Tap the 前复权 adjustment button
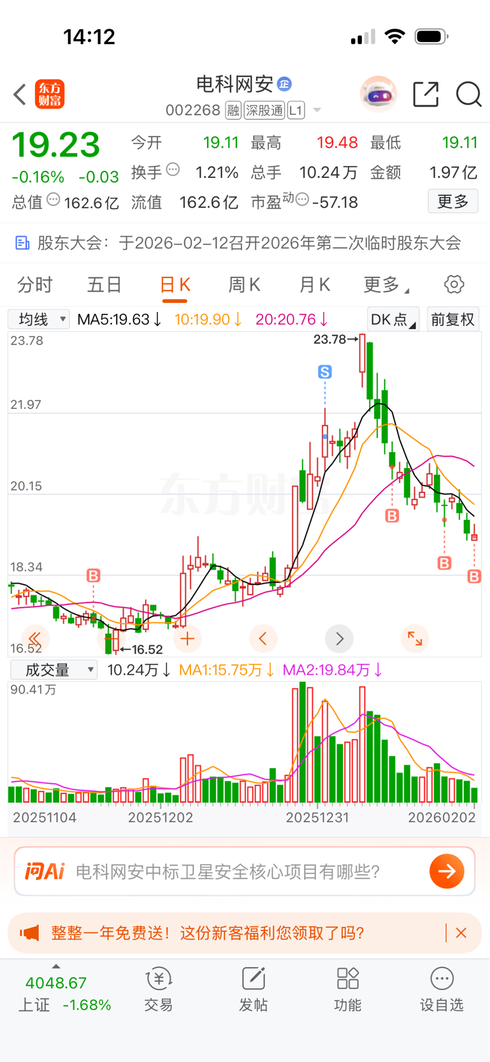This screenshot has width=490, height=1062. click(453, 319)
